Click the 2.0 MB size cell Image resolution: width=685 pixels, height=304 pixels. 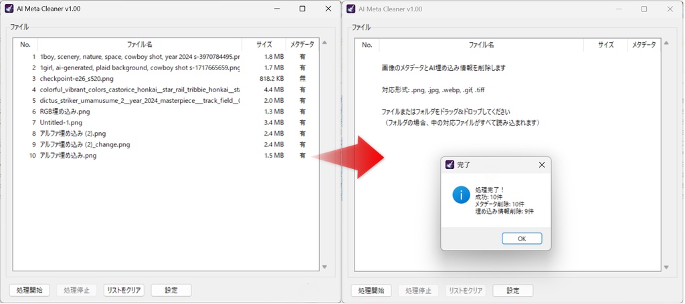(x=274, y=100)
